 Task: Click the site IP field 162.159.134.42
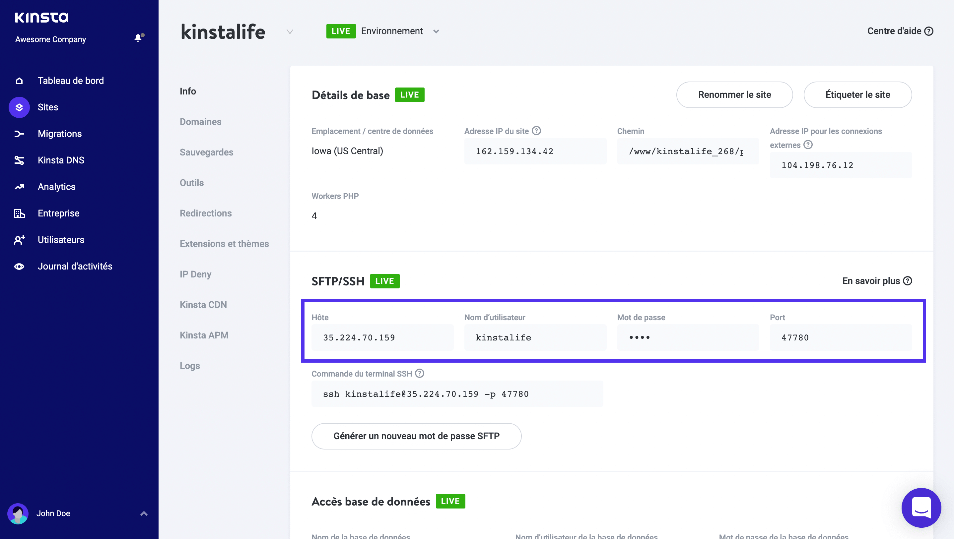pos(535,151)
